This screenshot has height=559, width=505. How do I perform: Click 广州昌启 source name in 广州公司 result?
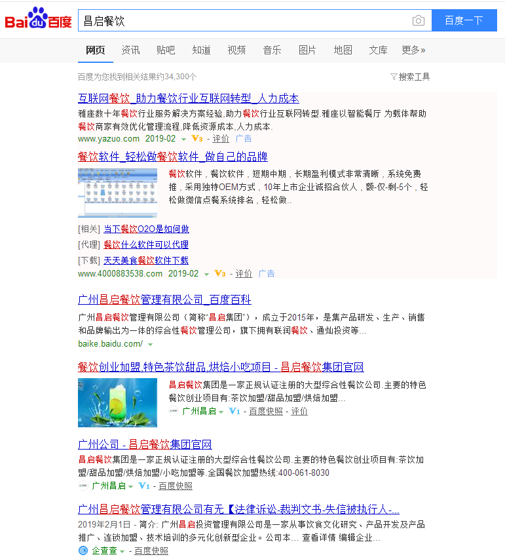[109, 486]
